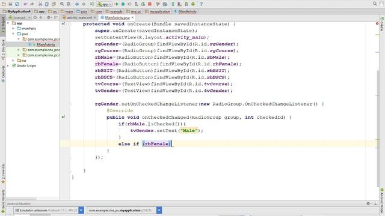Click the Synchronize toolbar icon
This screenshot has height=216, width=385.
(17, 4)
